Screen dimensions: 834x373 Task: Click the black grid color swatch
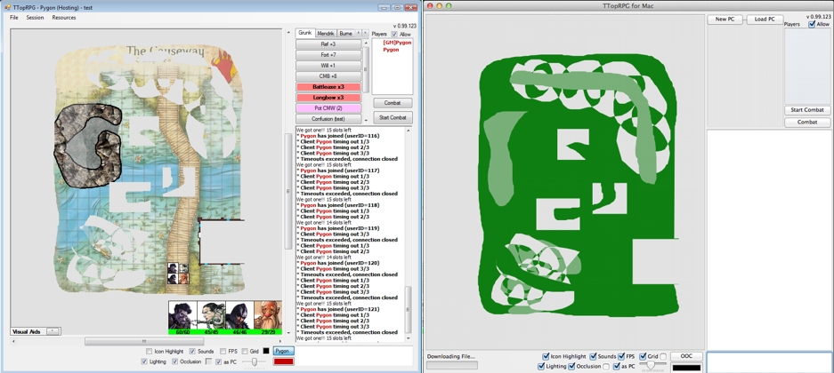pyautogui.click(x=266, y=352)
